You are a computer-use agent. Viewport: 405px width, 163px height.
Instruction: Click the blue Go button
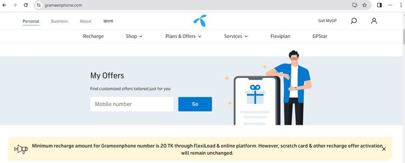click(x=195, y=104)
